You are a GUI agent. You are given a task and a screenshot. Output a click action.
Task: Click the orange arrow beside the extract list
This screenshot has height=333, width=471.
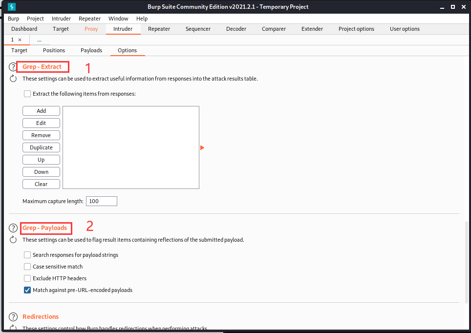[202, 148]
